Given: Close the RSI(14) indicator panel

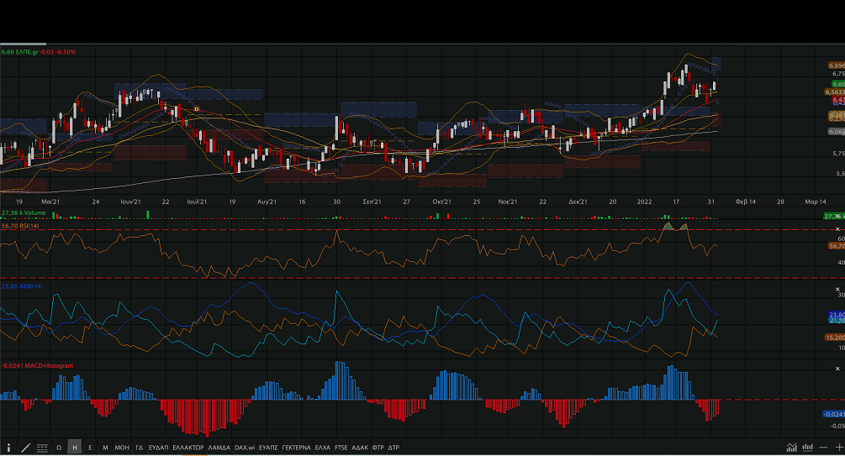Looking at the screenshot, I should 837,229.
